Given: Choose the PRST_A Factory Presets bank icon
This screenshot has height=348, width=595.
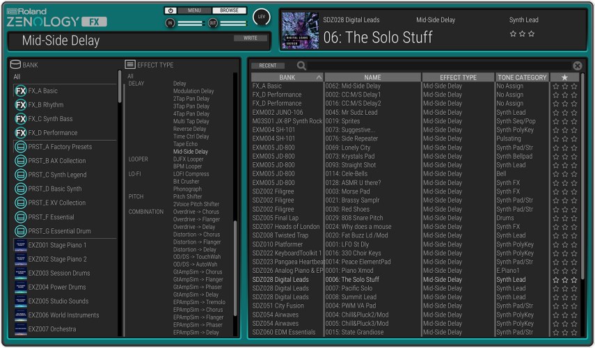Looking at the screenshot, I should click(21, 147).
